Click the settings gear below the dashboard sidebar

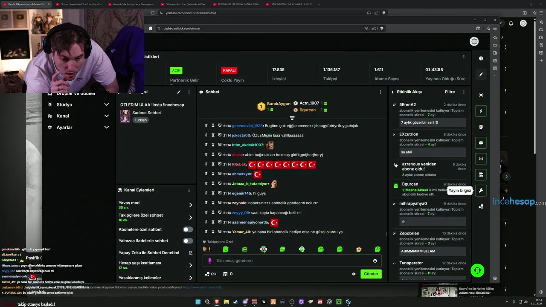[x=495, y=278]
